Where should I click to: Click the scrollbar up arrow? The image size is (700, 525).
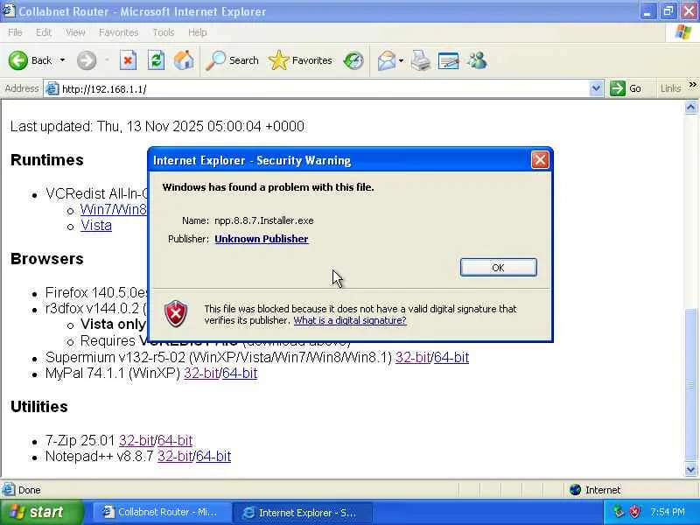click(x=690, y=107)
